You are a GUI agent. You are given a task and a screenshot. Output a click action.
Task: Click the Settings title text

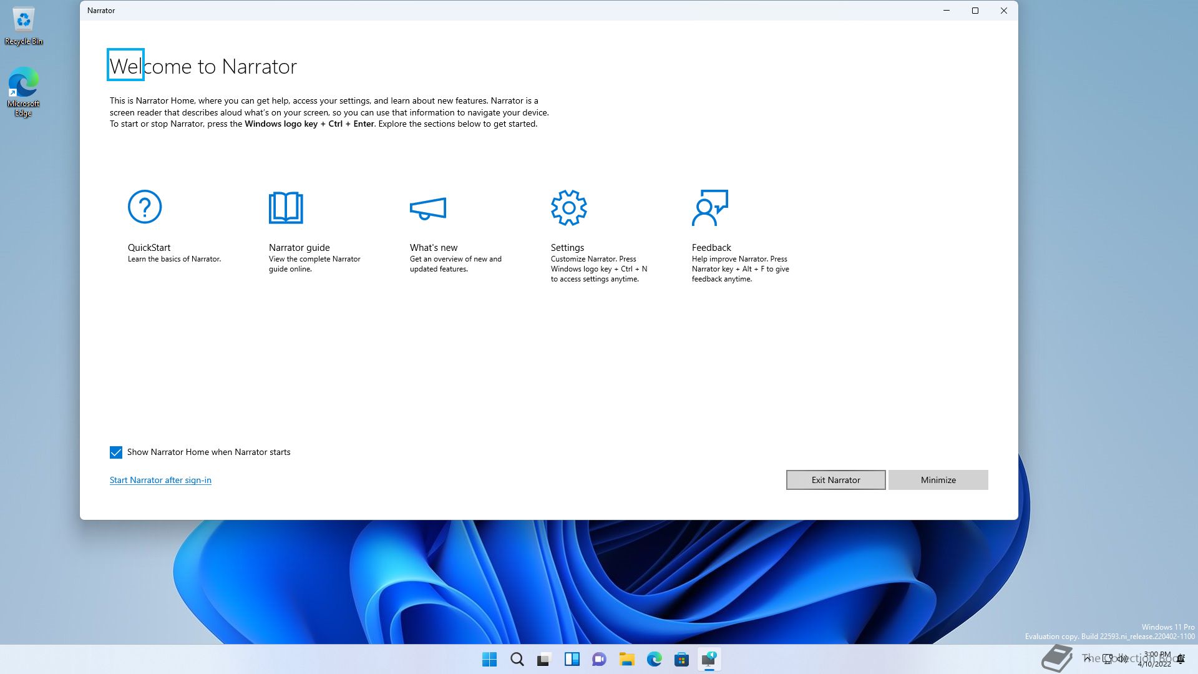pos(567,248)
